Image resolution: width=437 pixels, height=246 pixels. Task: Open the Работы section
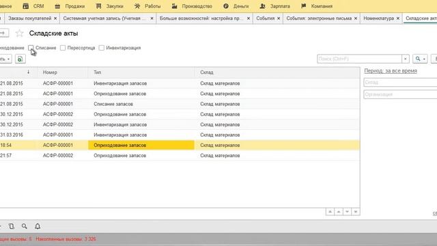coord(147,6)
